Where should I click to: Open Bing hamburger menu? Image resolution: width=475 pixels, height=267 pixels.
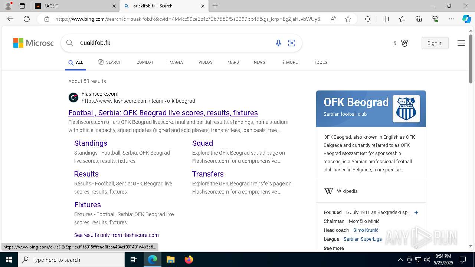click(x=461, y=43)
